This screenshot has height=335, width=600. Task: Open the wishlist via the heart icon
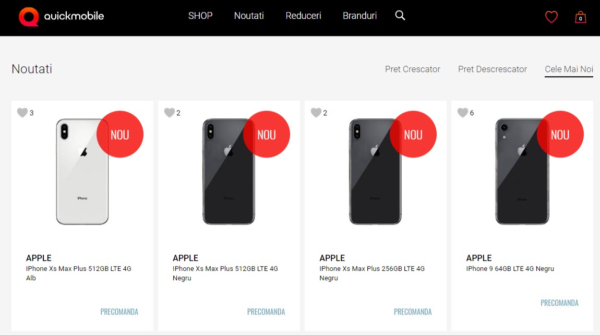tap(551, 17)
